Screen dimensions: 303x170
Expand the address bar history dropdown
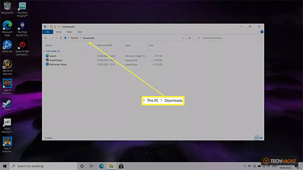[x=183, y=38]
